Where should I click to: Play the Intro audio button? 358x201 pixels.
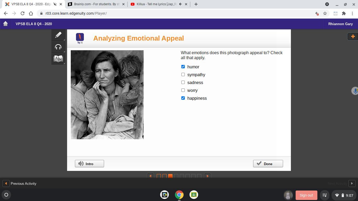pos(89,164)
